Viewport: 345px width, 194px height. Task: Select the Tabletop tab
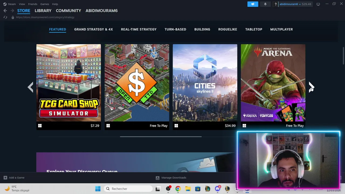point(254,29)
